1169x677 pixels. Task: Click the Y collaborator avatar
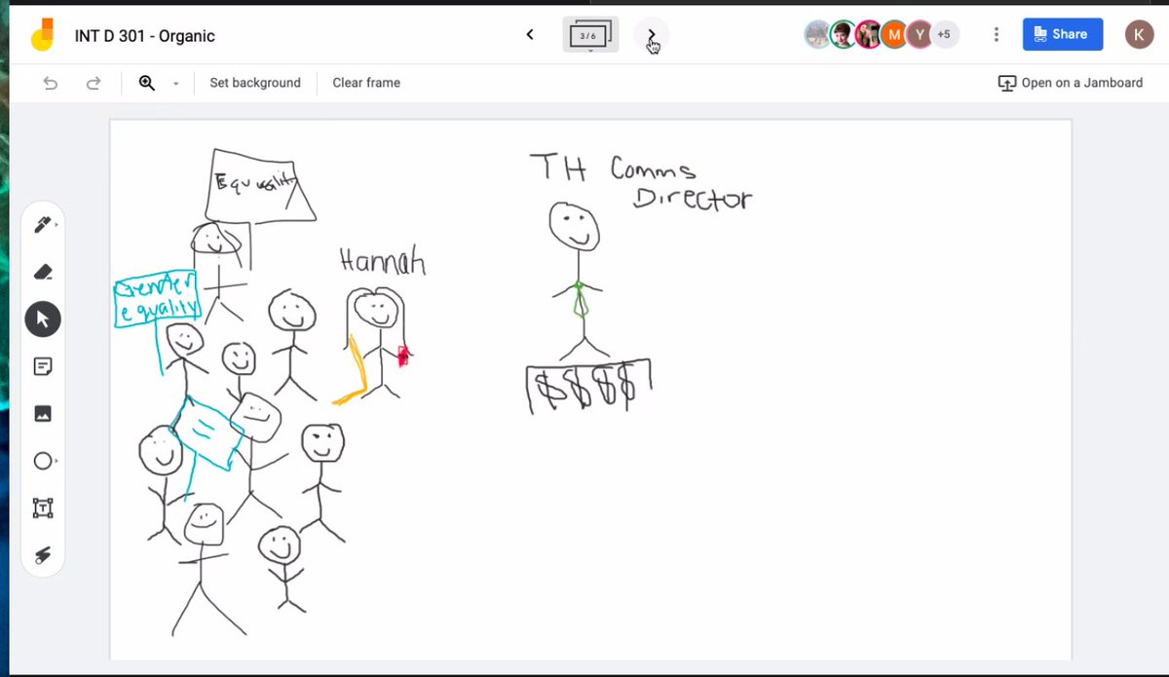pos(920,35)
